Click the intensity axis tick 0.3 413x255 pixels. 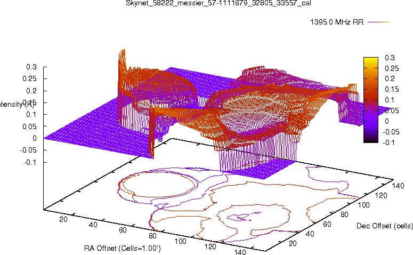click(31, 67)
